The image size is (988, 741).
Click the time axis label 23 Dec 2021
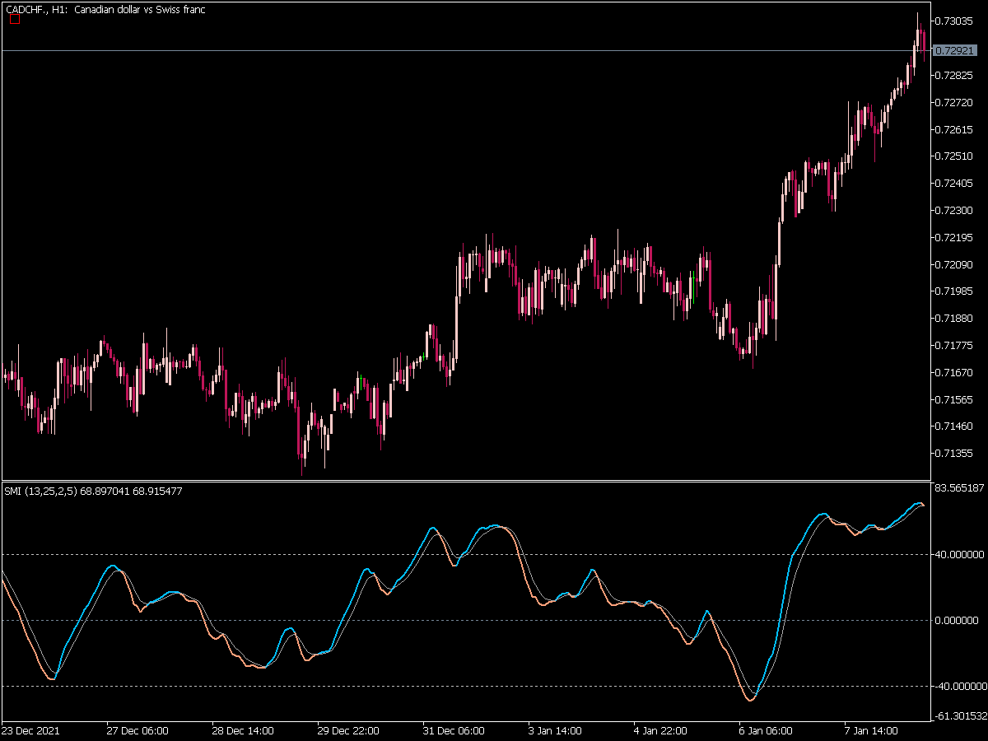pos(30,730)
